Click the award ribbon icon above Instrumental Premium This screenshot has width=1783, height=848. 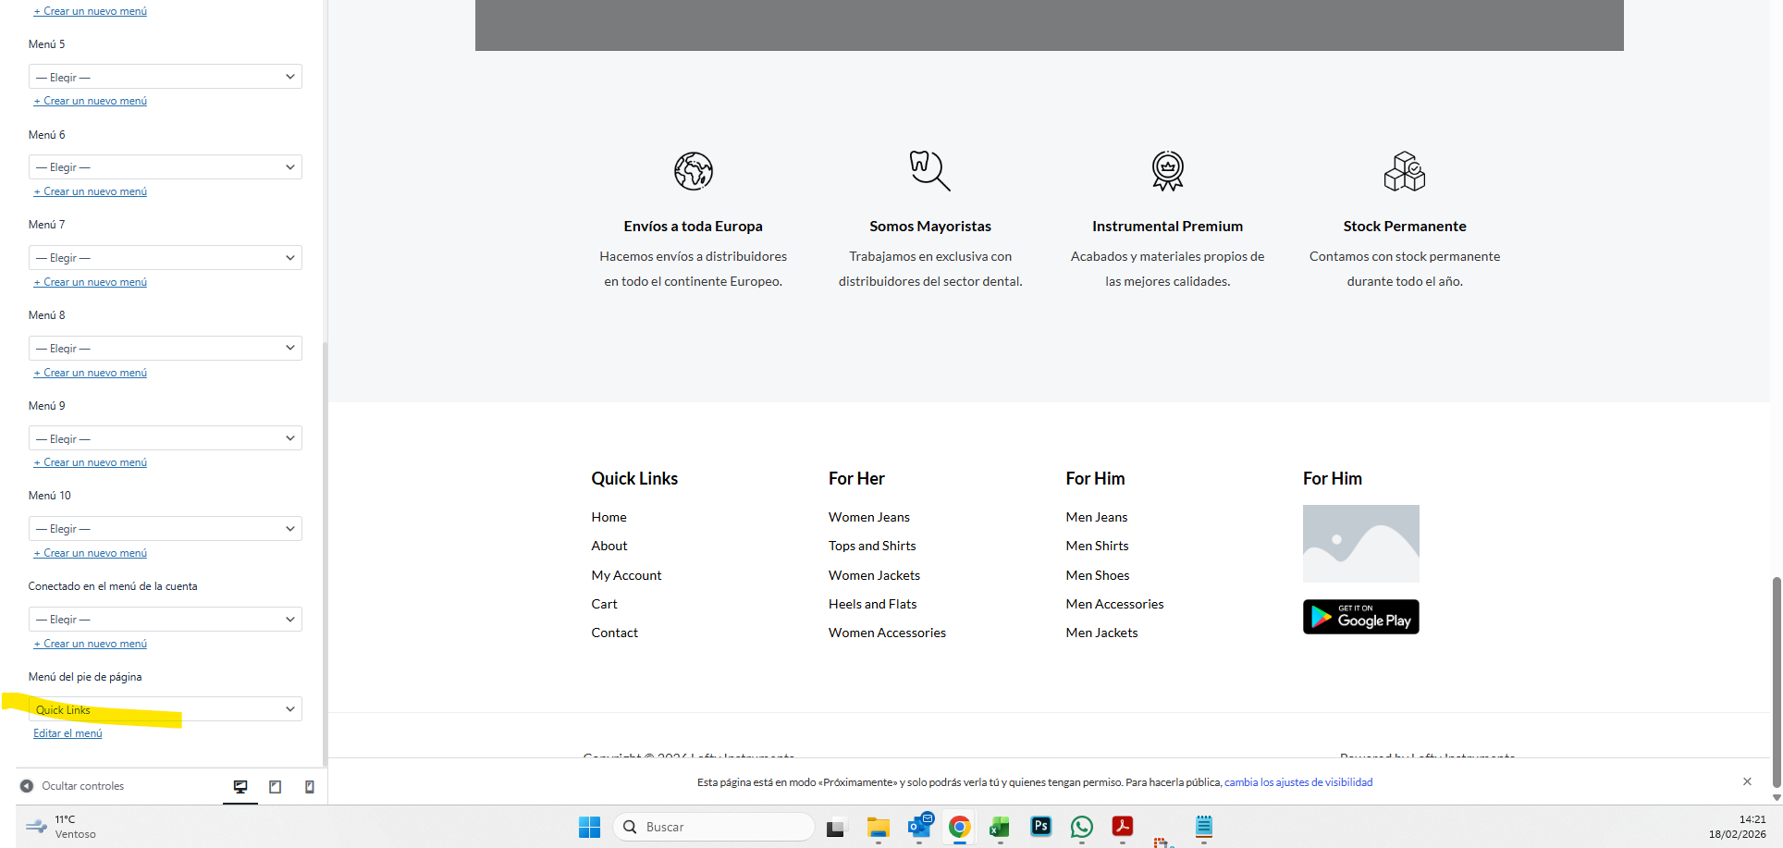point(1167,171)
